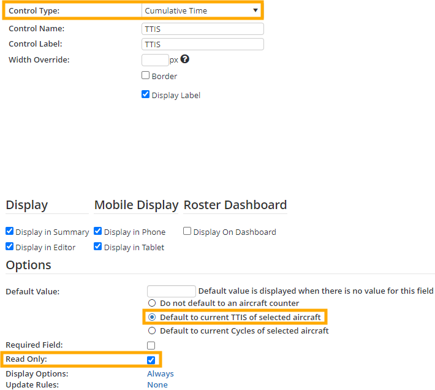
Task: Uncheck the Display Label checkbox
Action: 146,94
